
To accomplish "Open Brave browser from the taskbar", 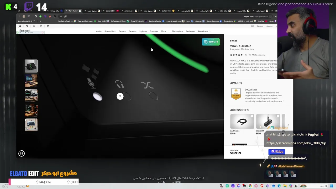I will pos(262,186).
